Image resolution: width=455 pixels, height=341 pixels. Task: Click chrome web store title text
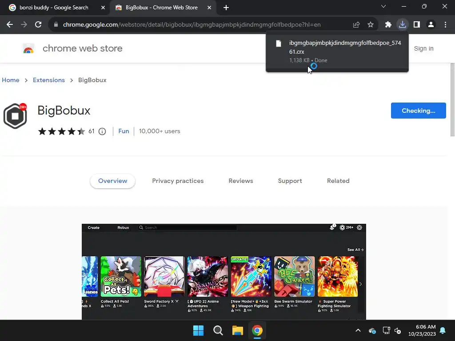tap(82, 48)
